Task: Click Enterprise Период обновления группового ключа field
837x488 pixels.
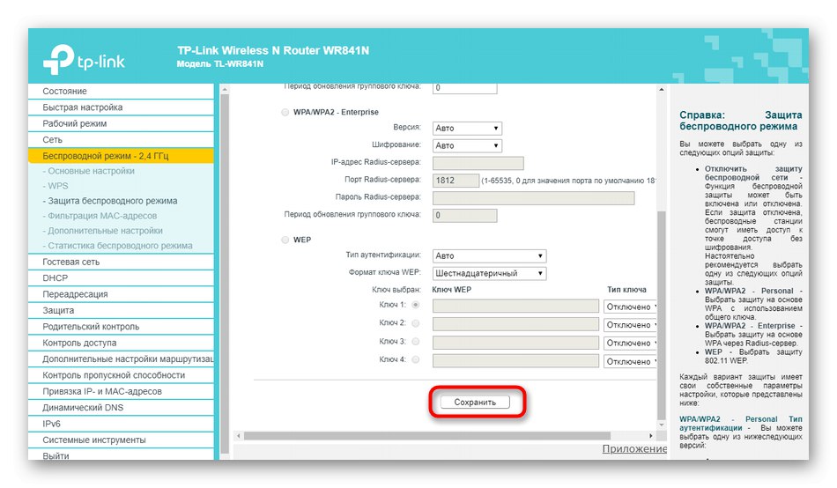Action: point(464,215)
